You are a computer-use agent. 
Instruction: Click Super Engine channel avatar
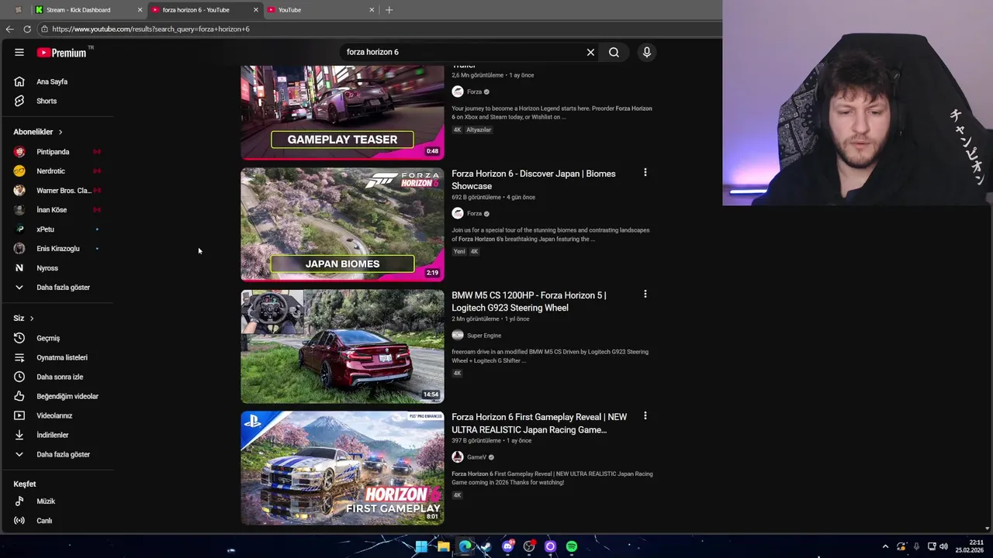pos(458,335)
